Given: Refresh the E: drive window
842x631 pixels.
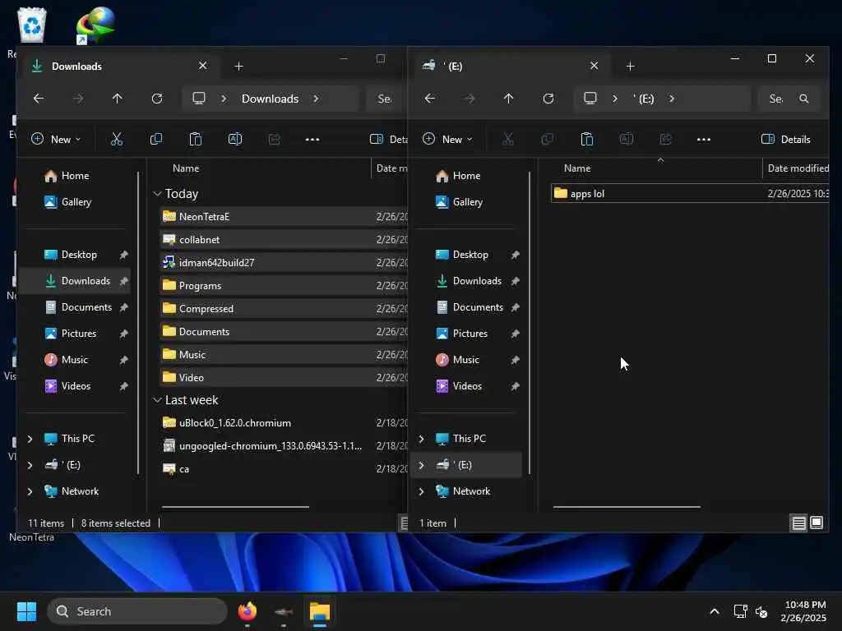Looking at the screenshot, I should point(548,99).
